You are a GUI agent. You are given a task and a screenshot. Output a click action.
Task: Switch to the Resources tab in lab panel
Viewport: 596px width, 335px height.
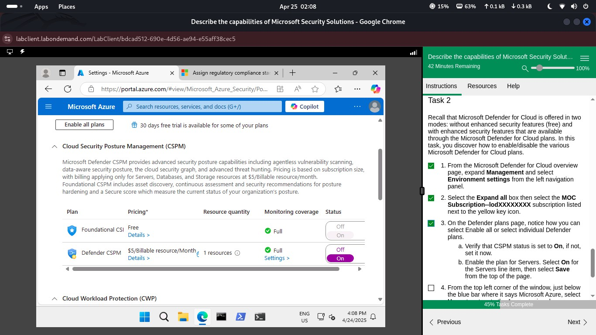pyautogui.click(x=482, y=86)
